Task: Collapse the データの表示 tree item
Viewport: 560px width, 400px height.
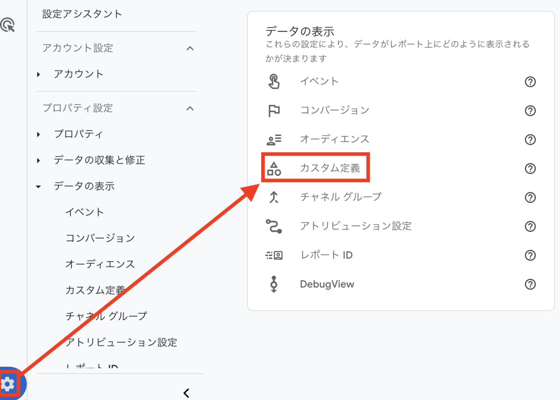Action: click(x=39, y=187)
